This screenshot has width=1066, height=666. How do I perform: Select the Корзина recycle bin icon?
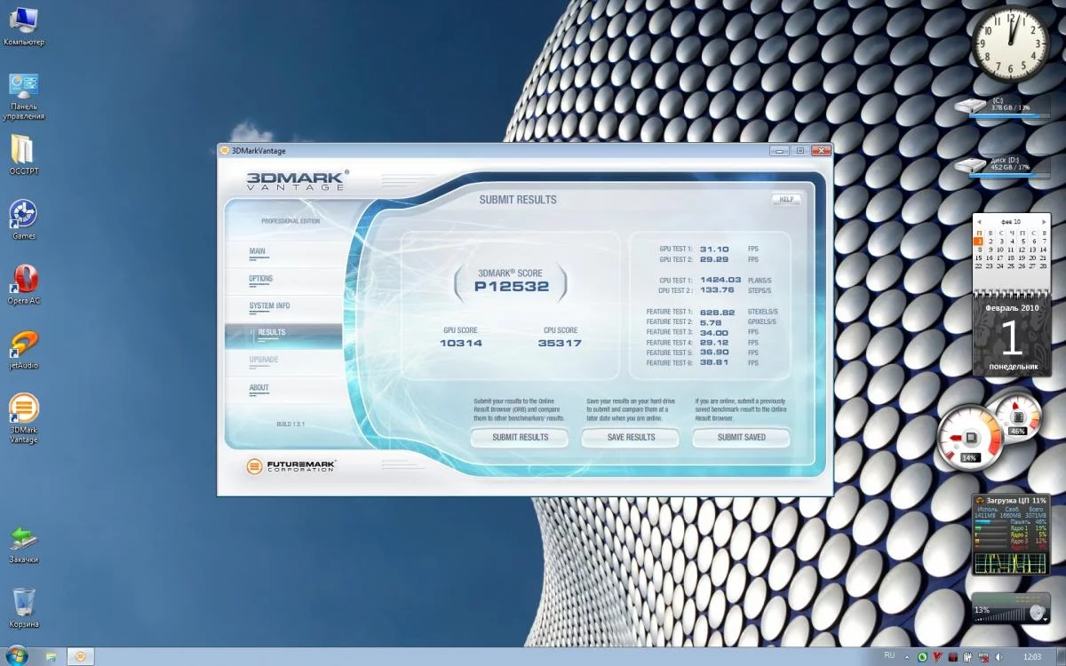[x=23, y=608]
